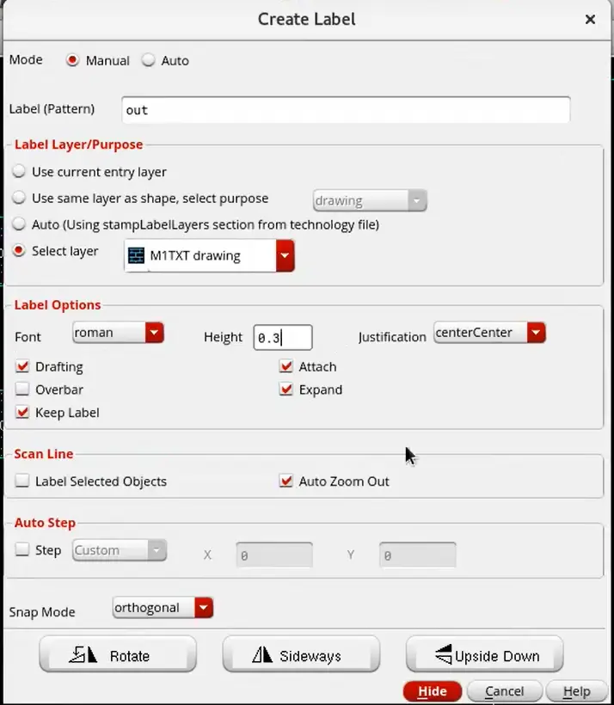
Task: Click the Hide button
Action: (x=433, y=691)
